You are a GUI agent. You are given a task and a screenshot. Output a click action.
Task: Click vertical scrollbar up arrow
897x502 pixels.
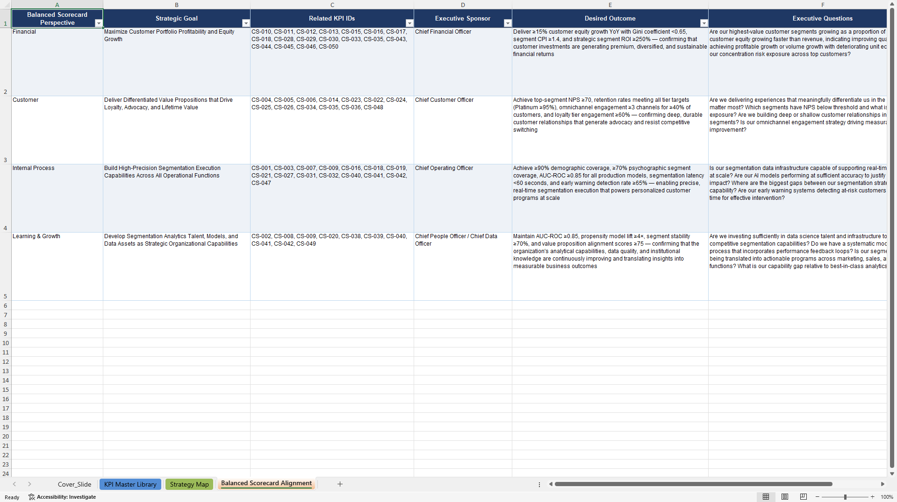892,4
